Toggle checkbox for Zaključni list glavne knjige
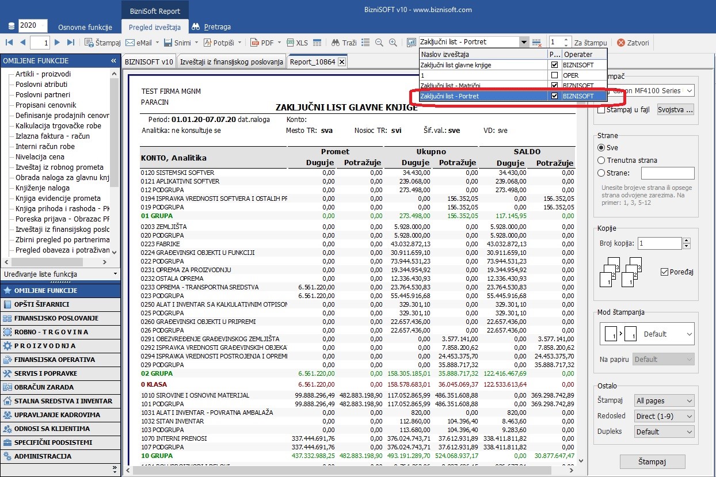The width and height of the screenshot is (716, 477). tap(554, 65)
